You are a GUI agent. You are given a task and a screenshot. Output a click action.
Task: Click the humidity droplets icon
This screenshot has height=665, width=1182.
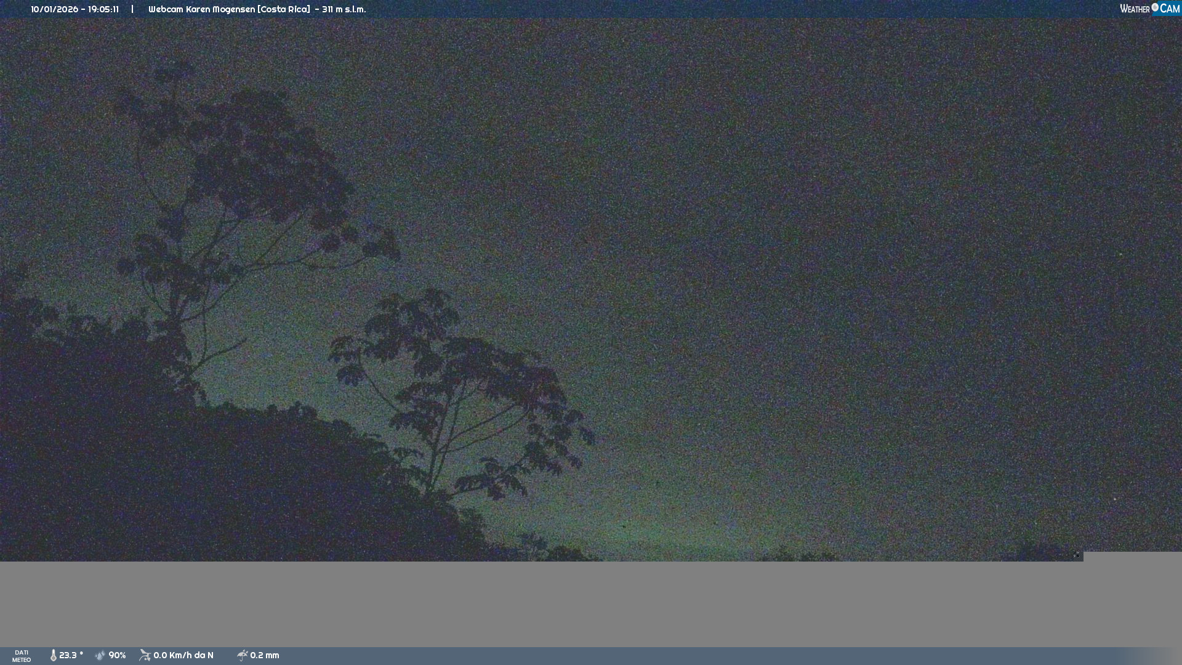point(100,655)
